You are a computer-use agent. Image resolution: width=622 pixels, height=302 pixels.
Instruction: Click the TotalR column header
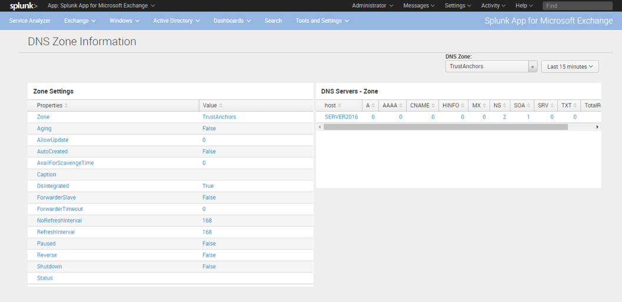pyautogui.click(x=593, y=105)
